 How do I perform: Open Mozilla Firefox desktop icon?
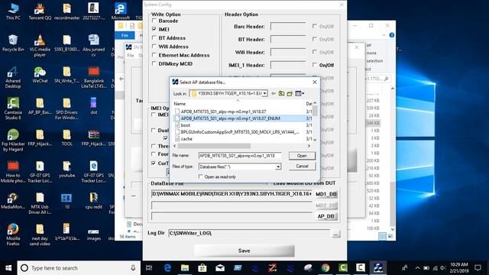(x=13, y=235)
